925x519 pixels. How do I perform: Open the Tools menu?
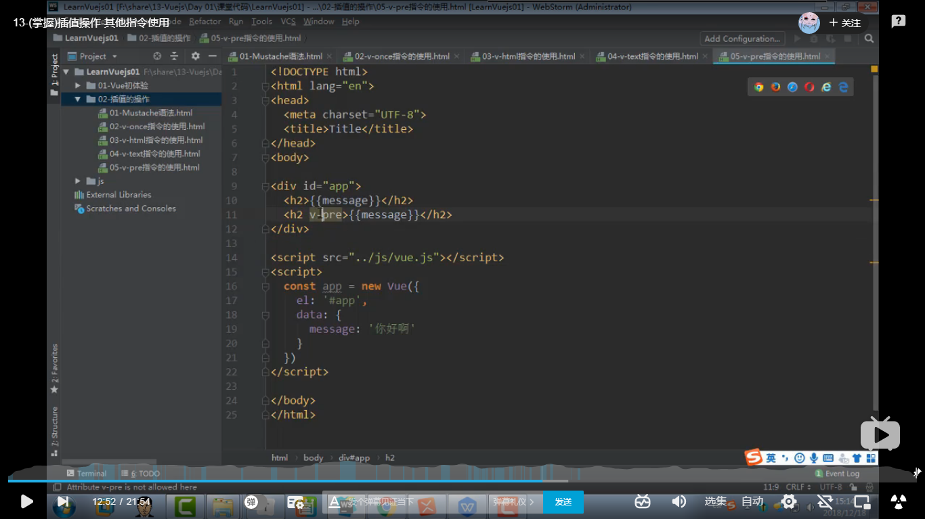pos(262,22)
